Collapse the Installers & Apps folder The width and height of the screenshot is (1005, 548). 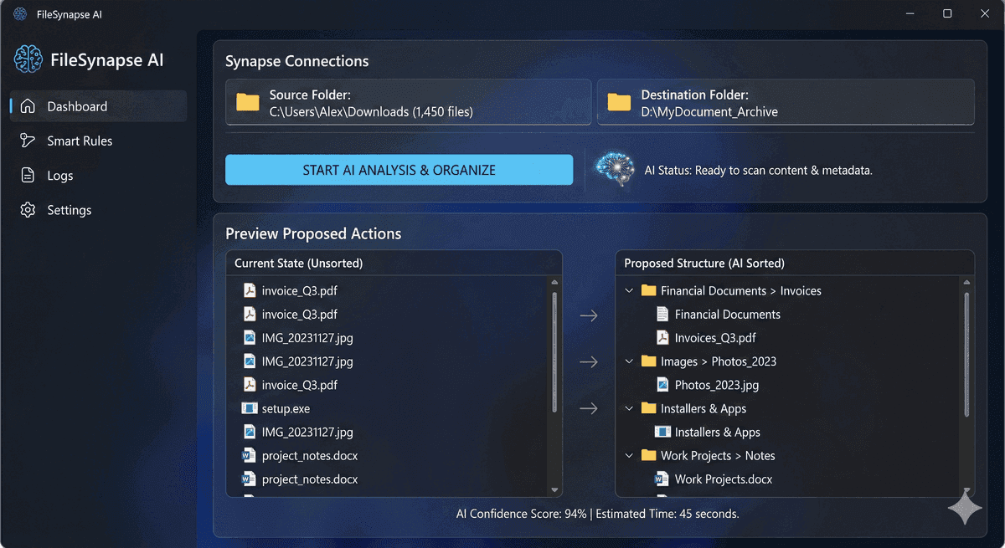tap(629, 408)
